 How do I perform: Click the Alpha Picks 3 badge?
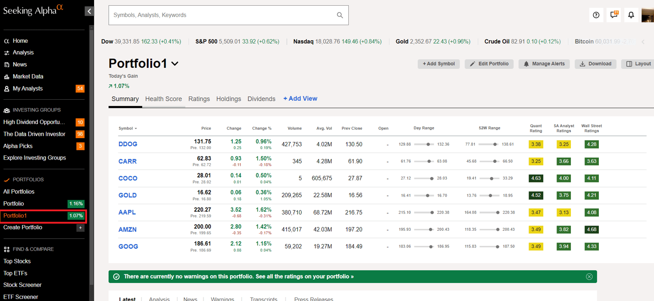80,146
